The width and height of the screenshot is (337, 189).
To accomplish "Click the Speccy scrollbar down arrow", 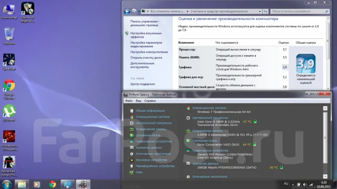I will coord(325,176).
